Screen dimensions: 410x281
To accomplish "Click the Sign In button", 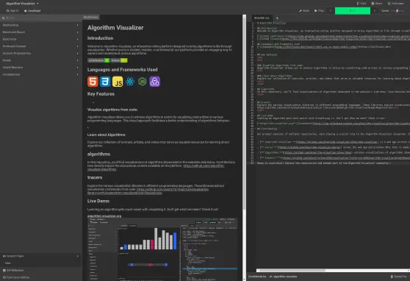I will (12, 11).
